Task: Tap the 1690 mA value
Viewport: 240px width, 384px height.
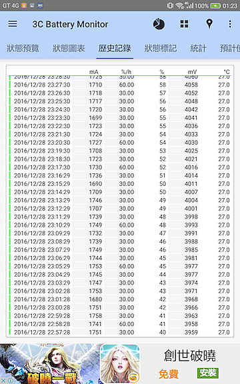Action: click(95, 184)
